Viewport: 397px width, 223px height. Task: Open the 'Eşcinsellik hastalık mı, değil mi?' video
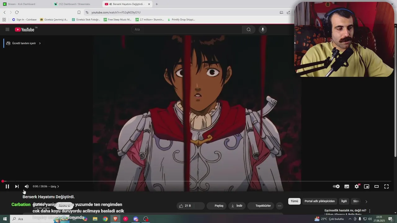coord(345,212)
